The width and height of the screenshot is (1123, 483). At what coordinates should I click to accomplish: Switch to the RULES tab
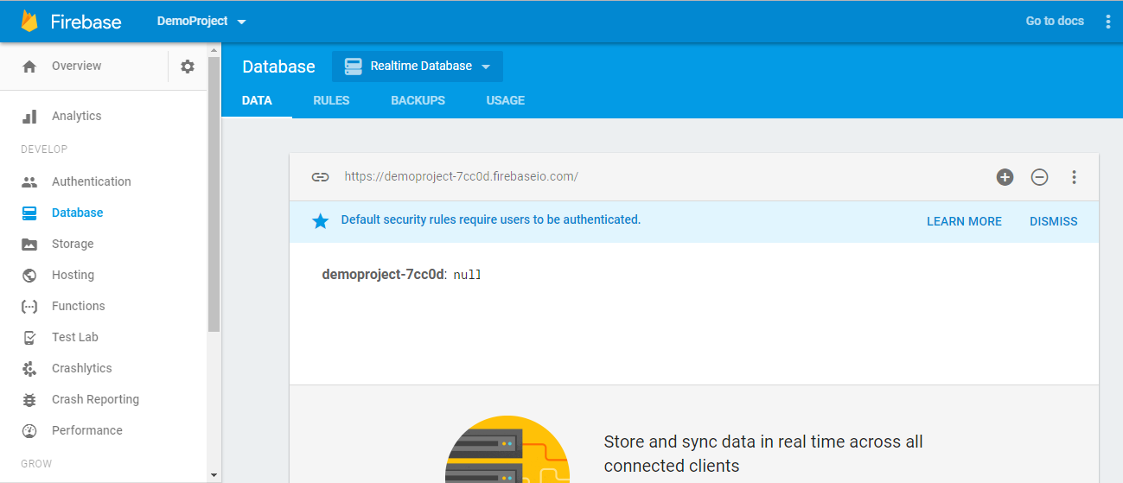(x=331, y=100)
